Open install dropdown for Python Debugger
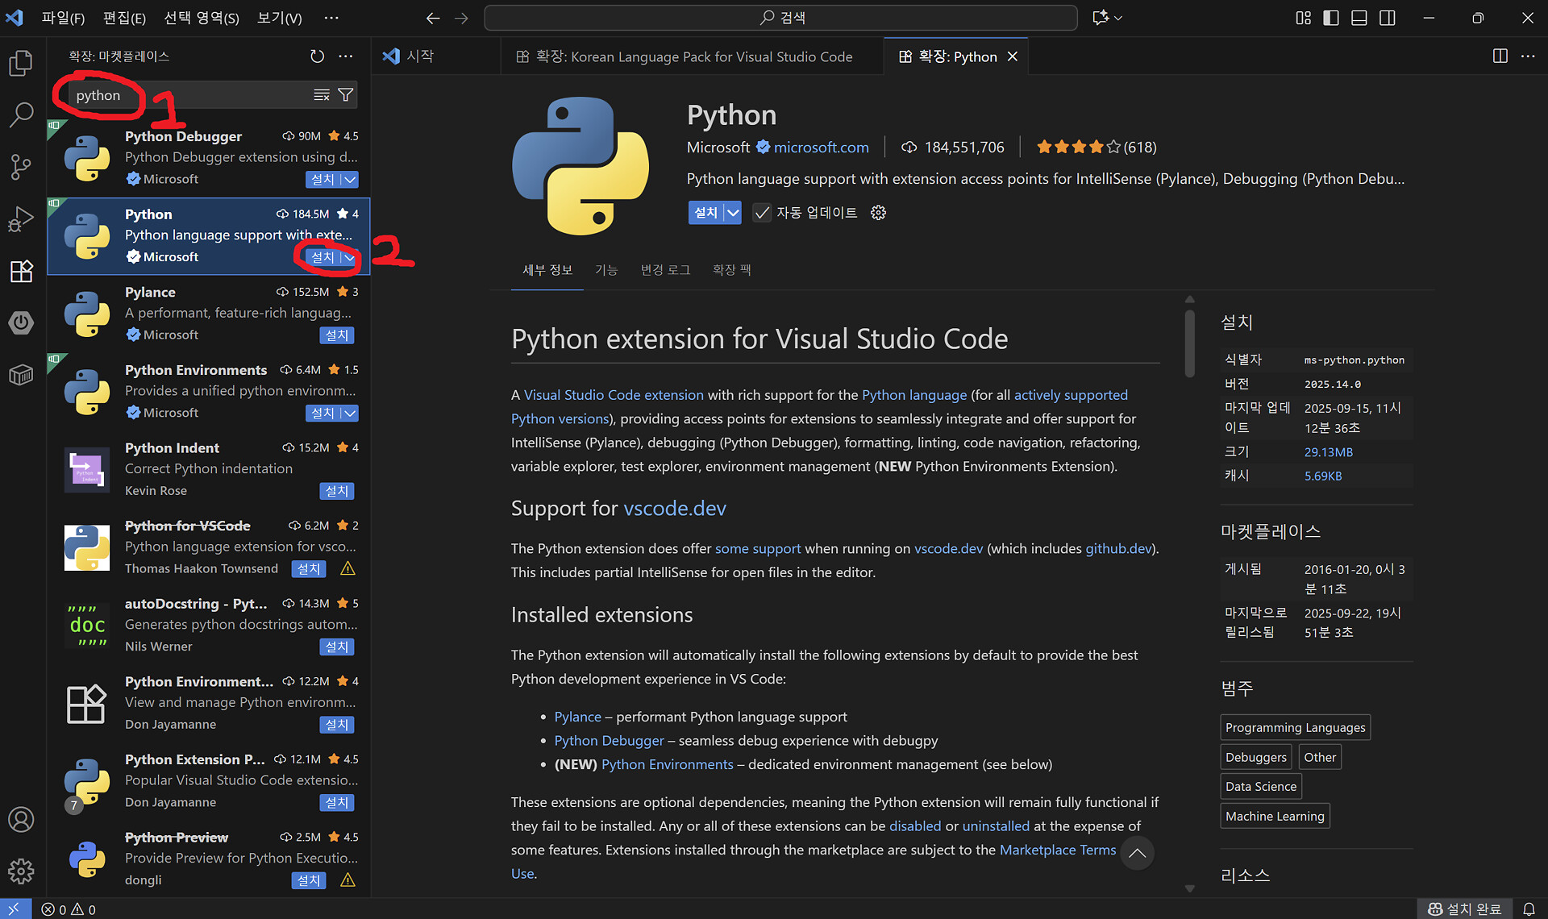The height and width of the screenshot is (919, 1548). coord(349,180)
